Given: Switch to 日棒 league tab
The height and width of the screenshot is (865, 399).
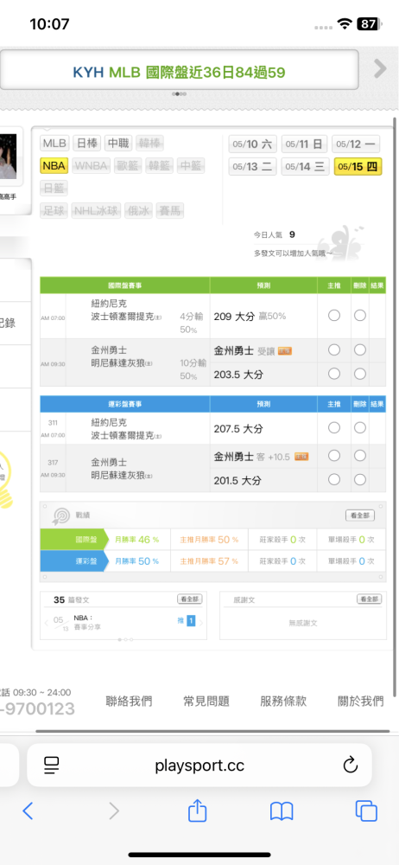Looking at the screenshot, I should coord(86,144).
